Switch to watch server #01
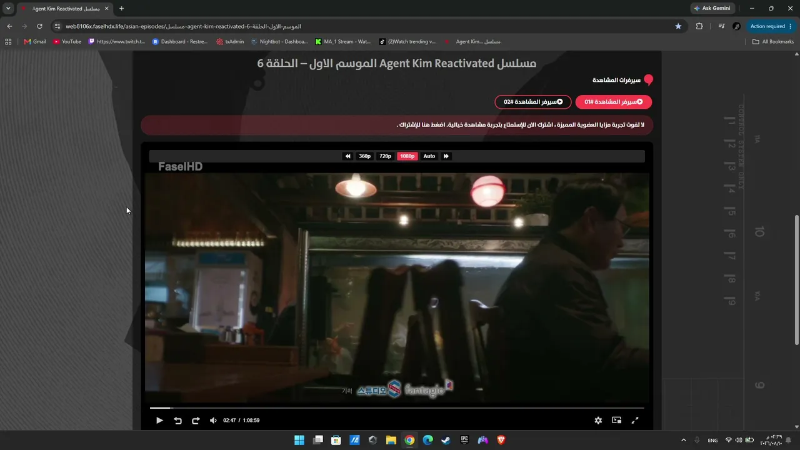Viewport: 800px width, 450px height. (x=614, y=102)
